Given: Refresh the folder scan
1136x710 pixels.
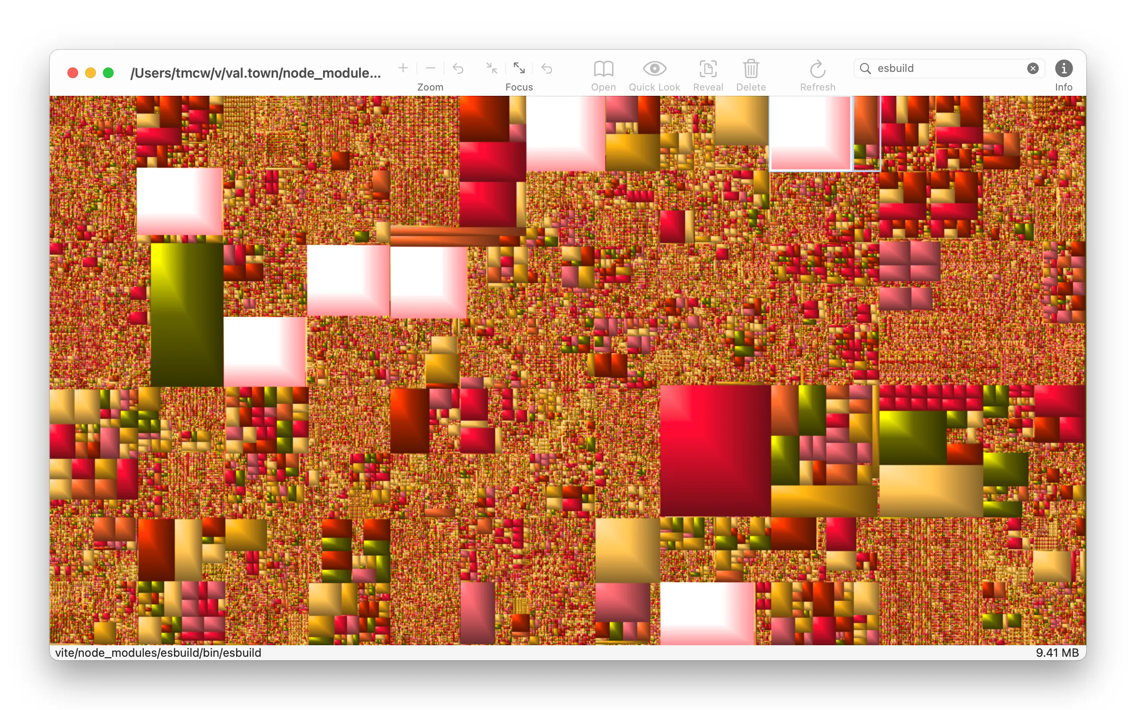Looking at the screenshot, I should [817, 69].
